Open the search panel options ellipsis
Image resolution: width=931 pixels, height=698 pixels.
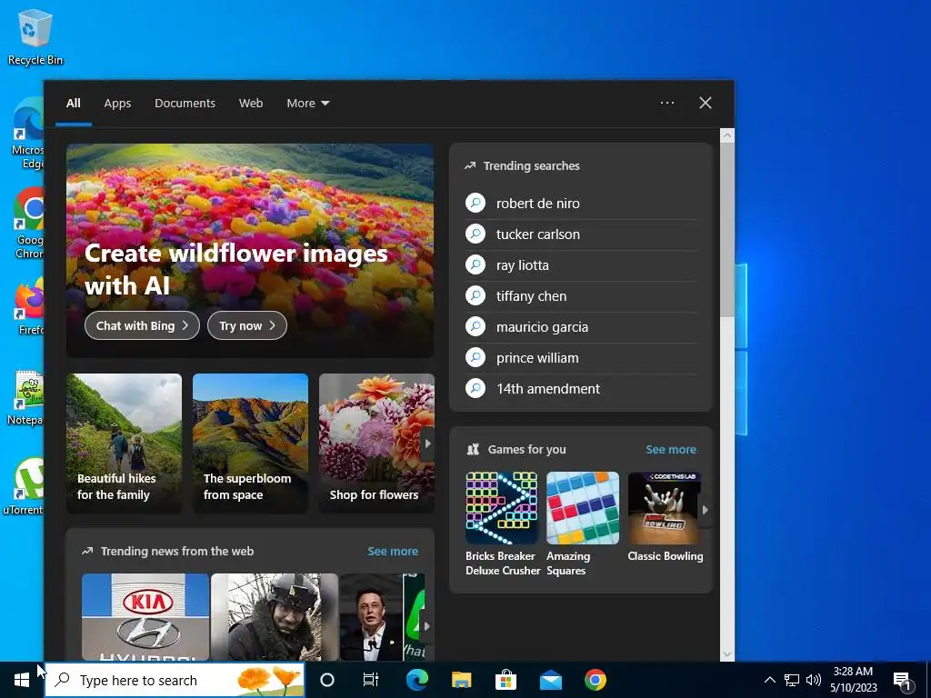coord(667,103)
